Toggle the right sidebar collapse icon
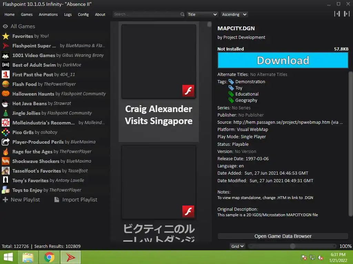 [346, 14]
